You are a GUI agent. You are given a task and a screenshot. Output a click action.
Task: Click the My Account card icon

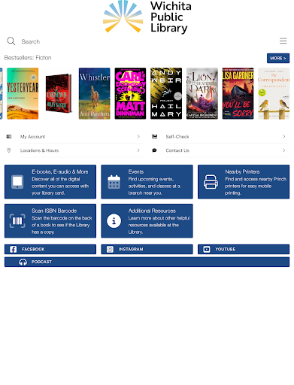point(9,137)
